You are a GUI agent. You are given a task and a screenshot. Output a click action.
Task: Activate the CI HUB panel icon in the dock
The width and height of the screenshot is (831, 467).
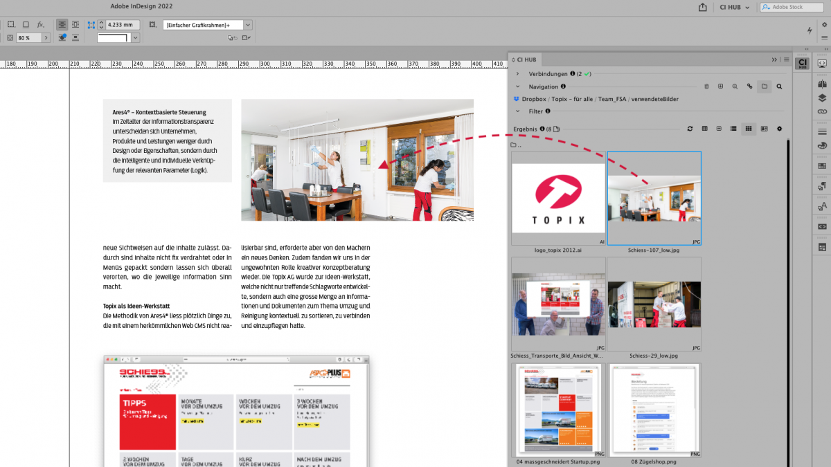(801, 64)
